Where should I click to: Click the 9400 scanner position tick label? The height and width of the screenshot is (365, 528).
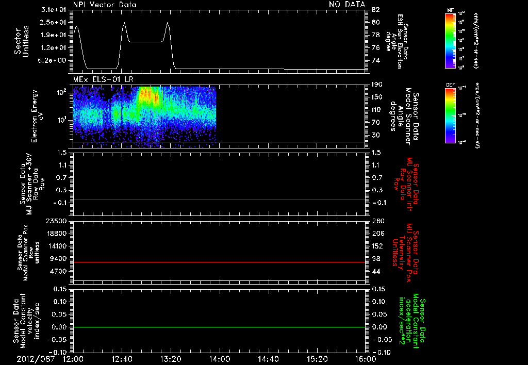[x=58, y=259]
